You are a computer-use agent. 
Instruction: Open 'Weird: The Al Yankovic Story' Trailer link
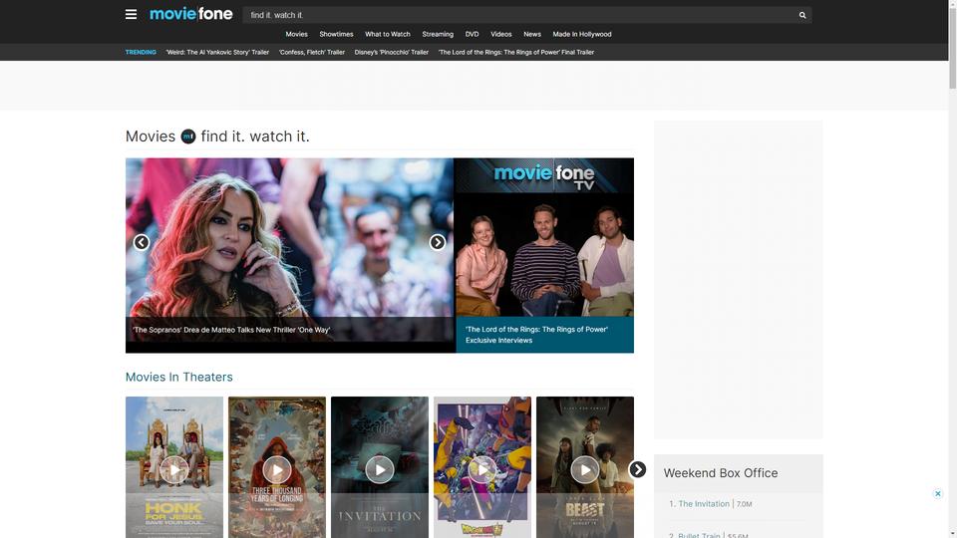[x=217, y=53]
